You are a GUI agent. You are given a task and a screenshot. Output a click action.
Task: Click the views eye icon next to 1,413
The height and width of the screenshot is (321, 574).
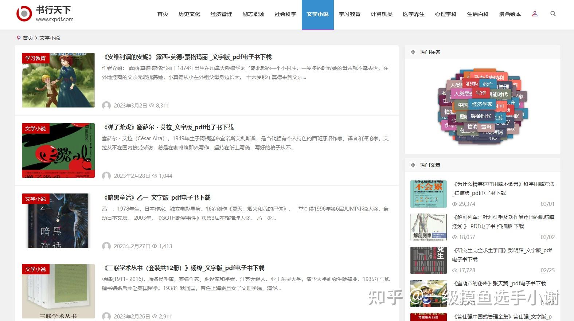pyautogui.click(x=155, y=246)
